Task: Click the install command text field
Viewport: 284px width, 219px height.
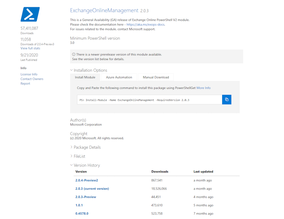Action: pyautogui.click(x=149, y=100)
